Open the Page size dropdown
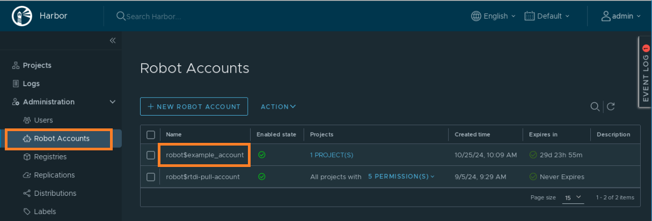Image resolution: width=652 pixels, height=221 pixels. pyautogui.click(x=573, y=197)
